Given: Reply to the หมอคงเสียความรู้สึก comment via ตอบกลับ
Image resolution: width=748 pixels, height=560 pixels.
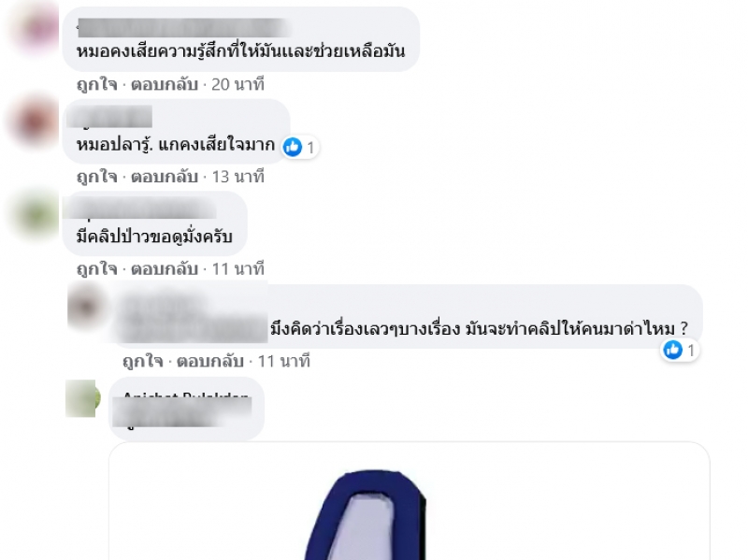Looking at the screenshot, I should pos(165,84).
